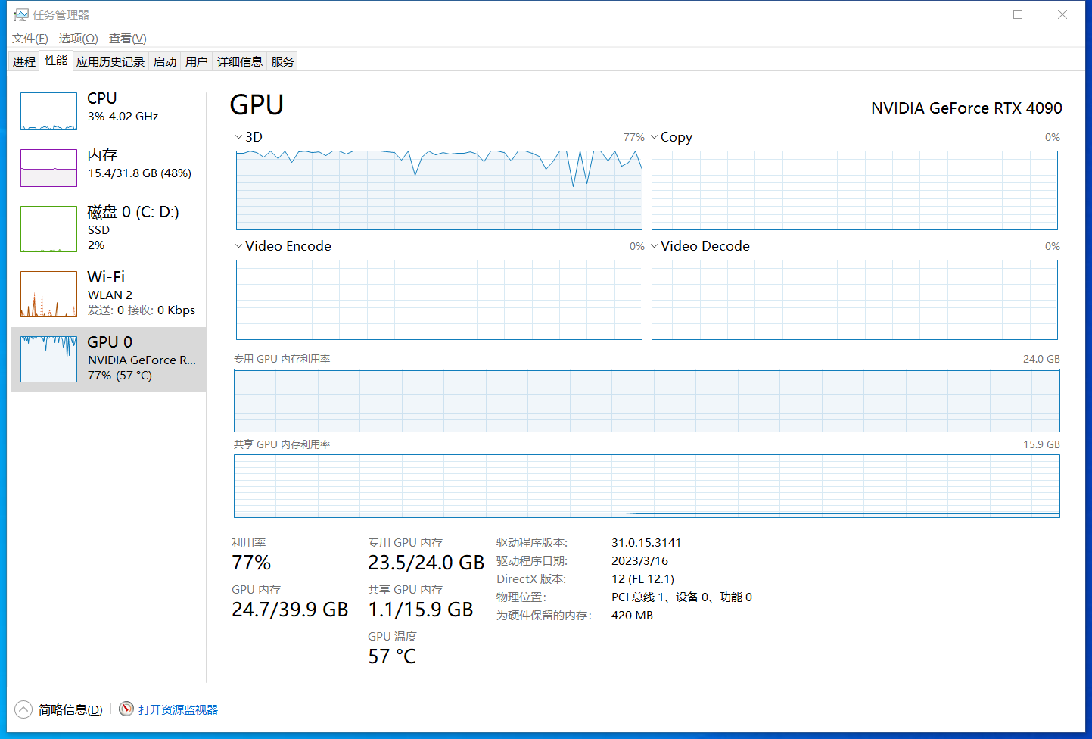Click the NVIDIA GeForce RTX 4090 title

pyautogui.click(x=966, y=108)
